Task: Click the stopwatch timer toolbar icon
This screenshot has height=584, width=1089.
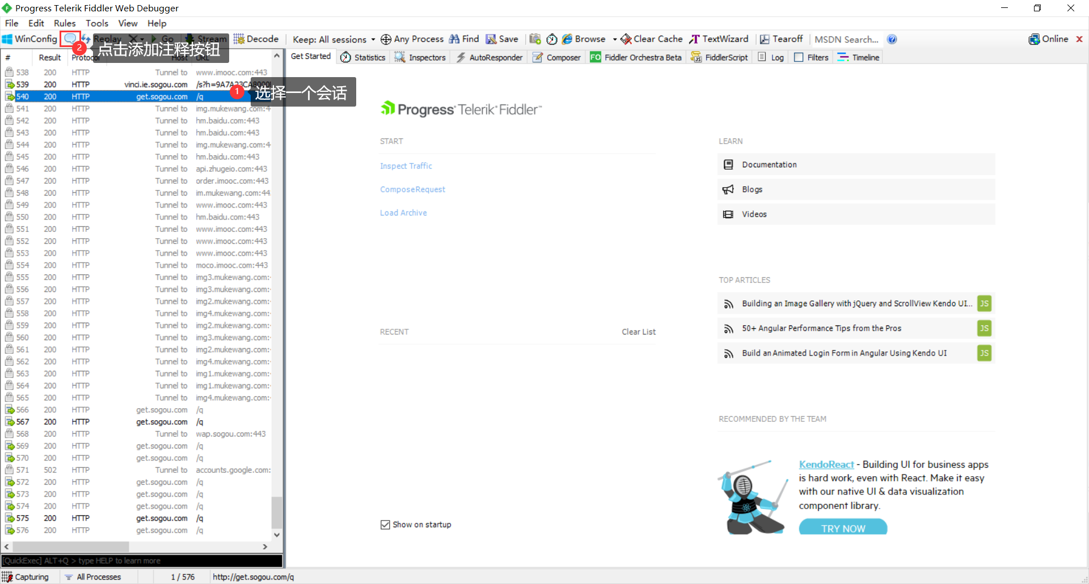Action: pos(552,39)
